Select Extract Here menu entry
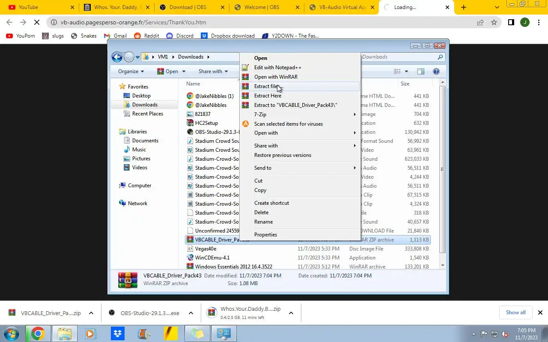 (x=300, y=96)
